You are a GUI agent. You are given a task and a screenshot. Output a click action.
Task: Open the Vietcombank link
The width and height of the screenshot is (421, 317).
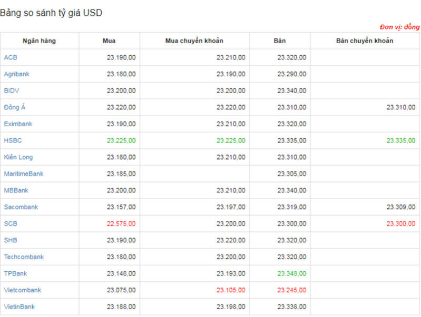tap(22, 290)
